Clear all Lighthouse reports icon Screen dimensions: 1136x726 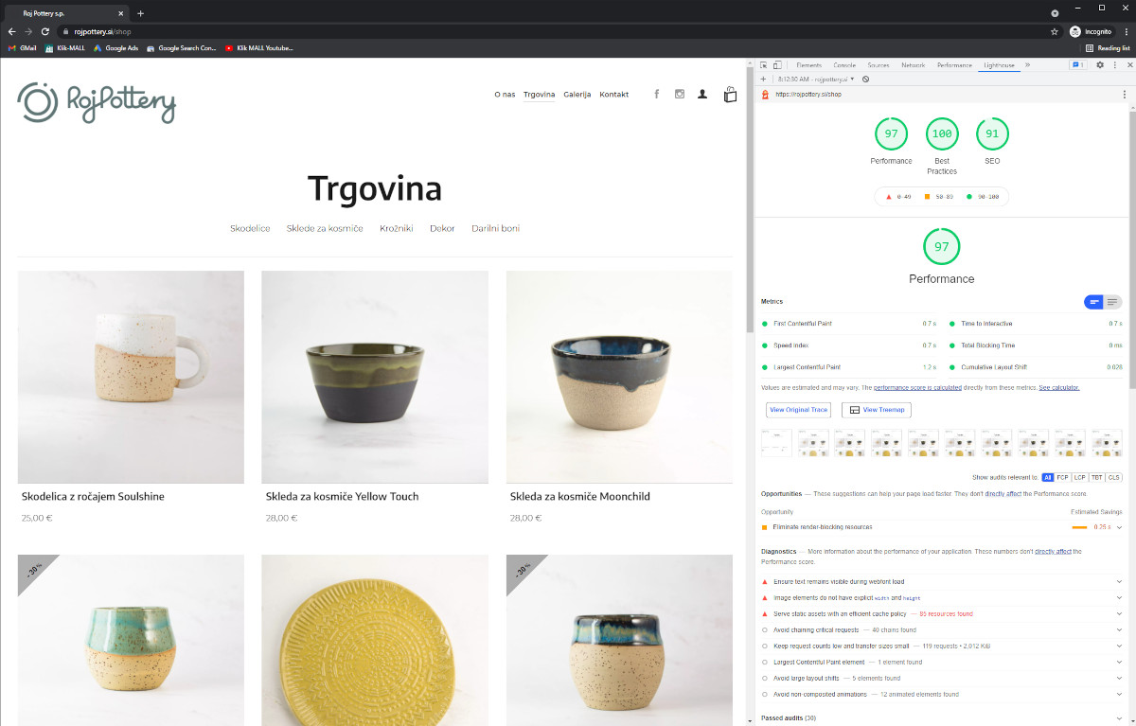pos(866,79)
